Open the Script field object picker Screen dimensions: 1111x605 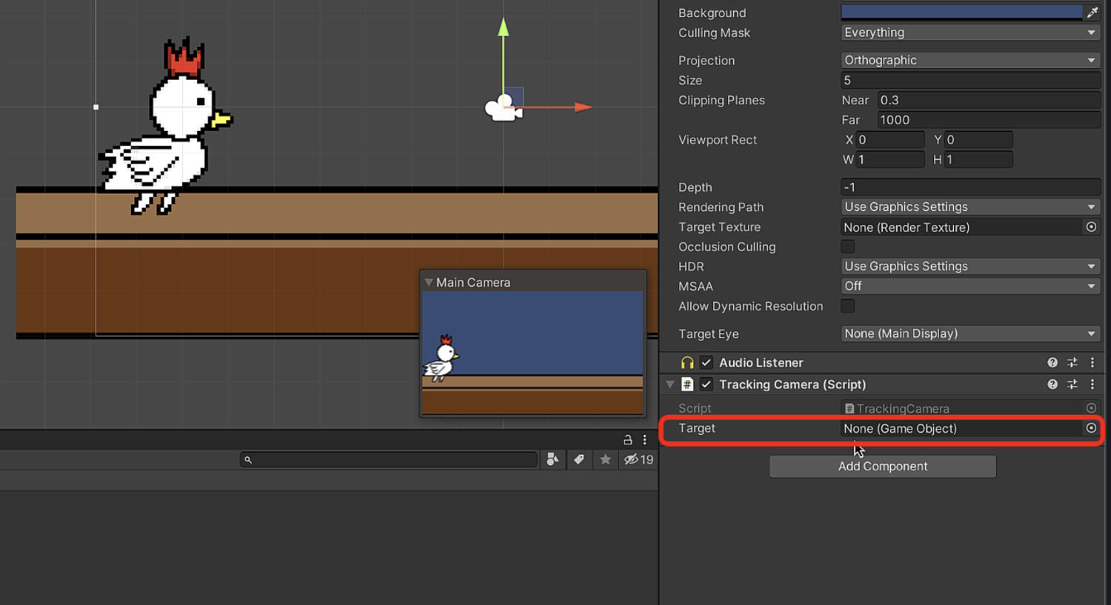(x=1091, y=408)
